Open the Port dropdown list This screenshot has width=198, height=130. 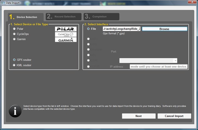pyautogui.click(x=148, y=60)
